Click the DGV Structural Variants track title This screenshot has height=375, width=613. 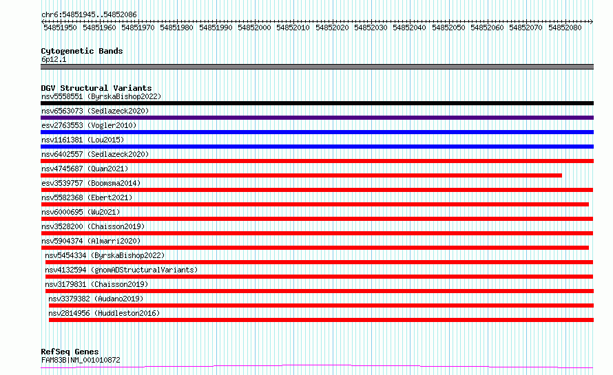point(96,88)
